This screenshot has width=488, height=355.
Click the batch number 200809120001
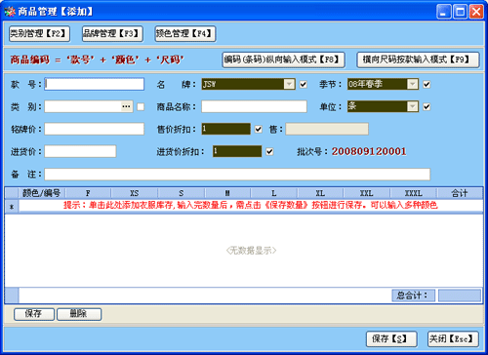(x=369, y=151)
